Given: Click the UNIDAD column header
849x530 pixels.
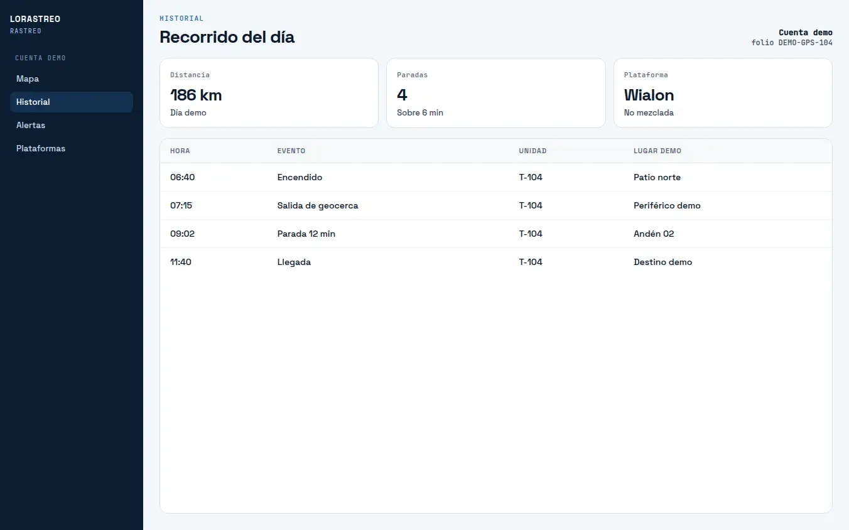Looking at the screenshot, I should 533,151.
